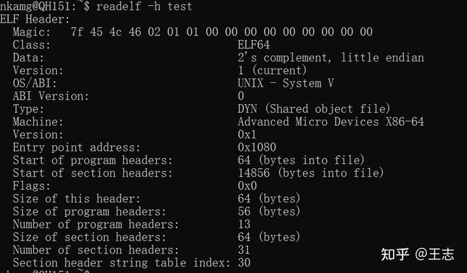Click the 1 (current) version value
The image size is (467, 273).
271,71
